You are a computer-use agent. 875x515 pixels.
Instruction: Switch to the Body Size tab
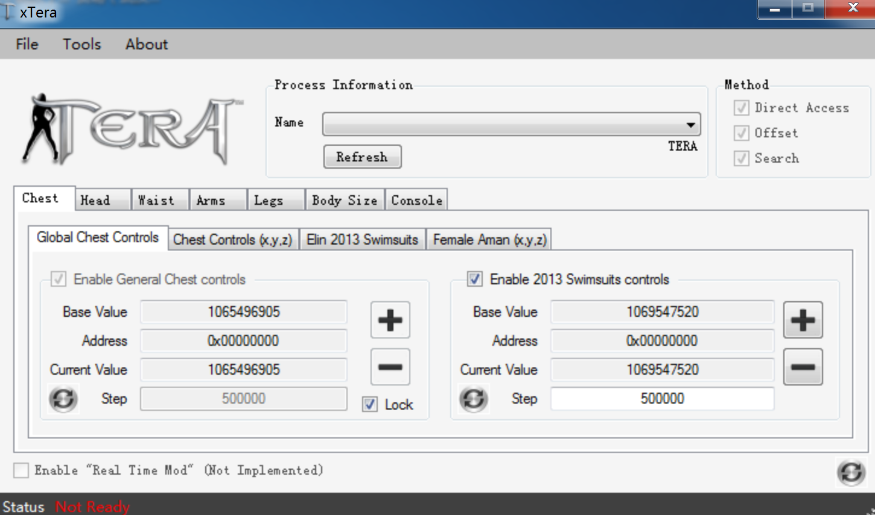[x=345, y=200]
